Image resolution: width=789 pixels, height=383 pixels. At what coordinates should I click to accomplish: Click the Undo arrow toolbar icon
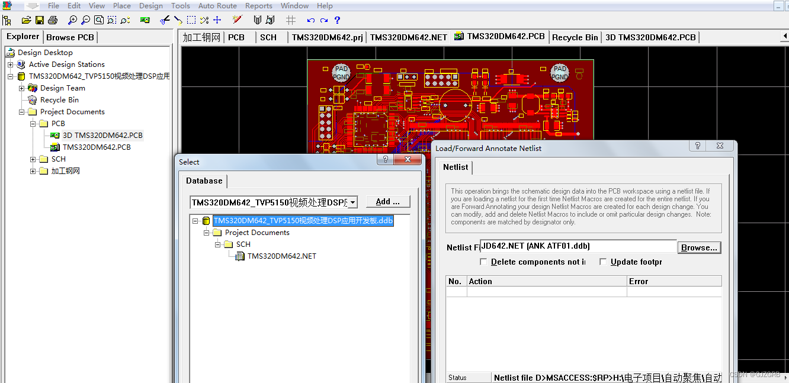[310, 20]
